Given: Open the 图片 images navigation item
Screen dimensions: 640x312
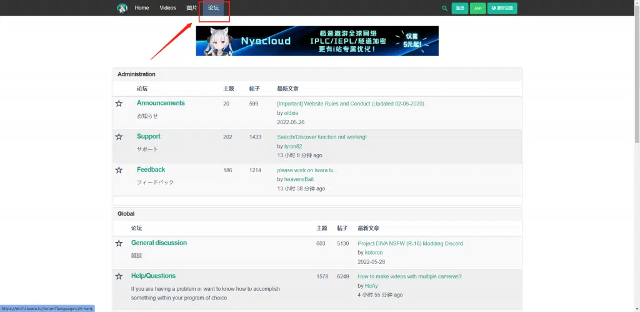Looking at the screenshot, I should (191, 8).
